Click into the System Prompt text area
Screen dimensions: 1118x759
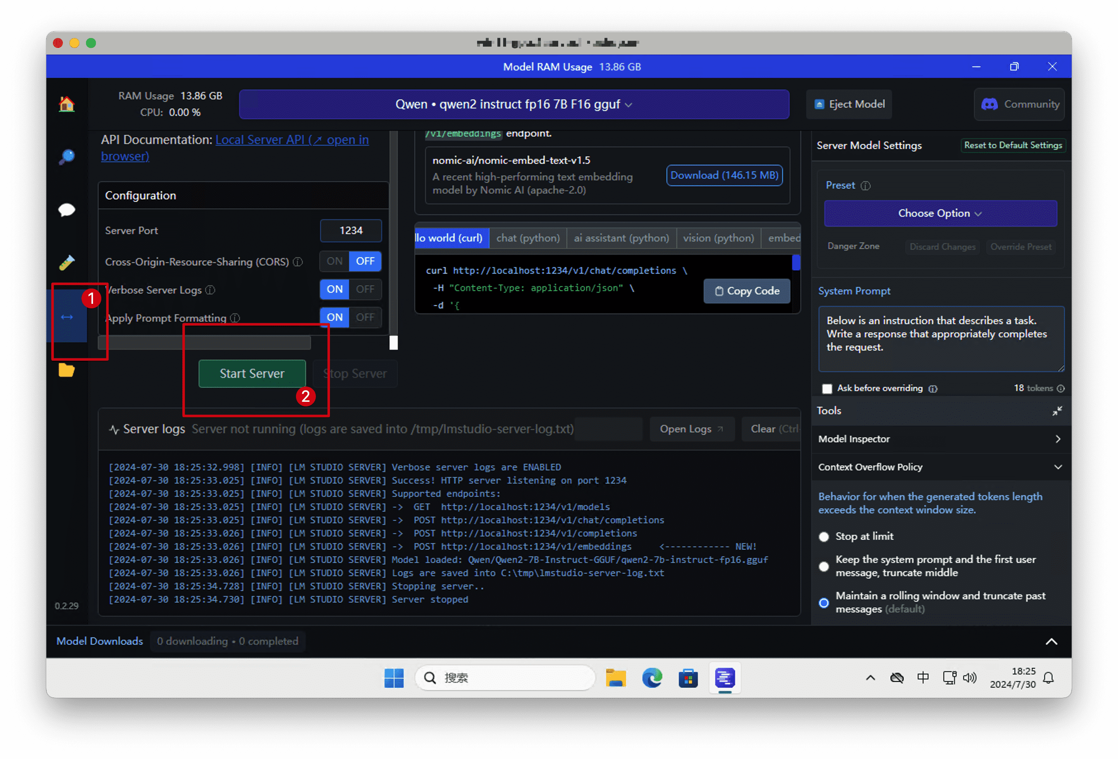click(x=941, y=339)
